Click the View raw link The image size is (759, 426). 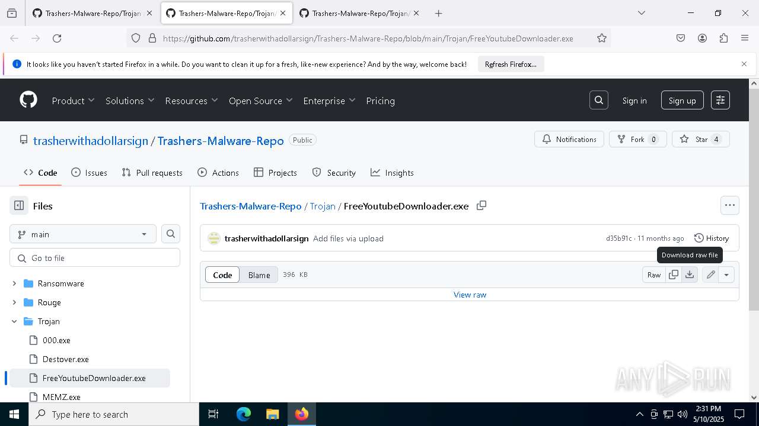pyautogui.click(x=470, y=295)
